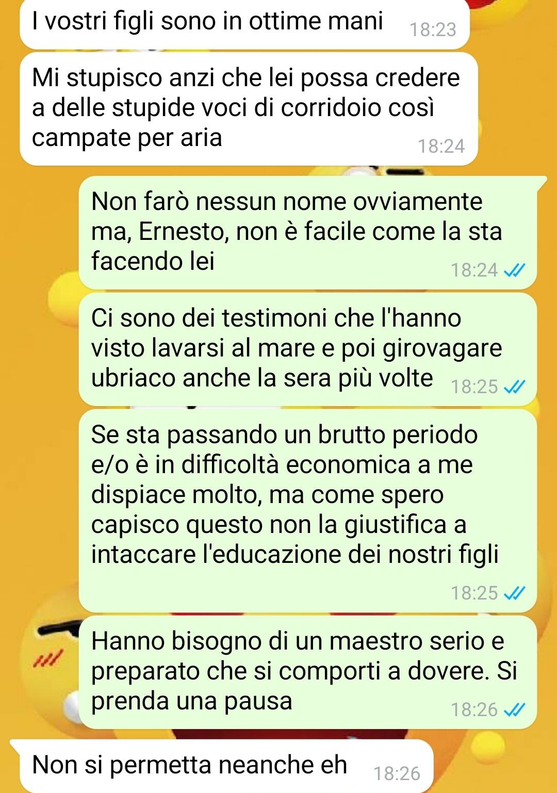Tap 18:26 timestamp on 'Si prenda una pausa' message
Screen dimensions: 557x793
(x=474, y=709)
